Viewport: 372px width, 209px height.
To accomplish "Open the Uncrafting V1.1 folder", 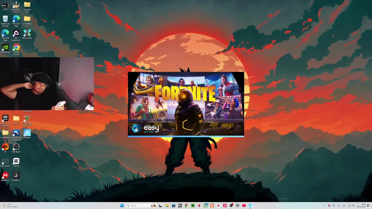I will (x=27, y=21).
